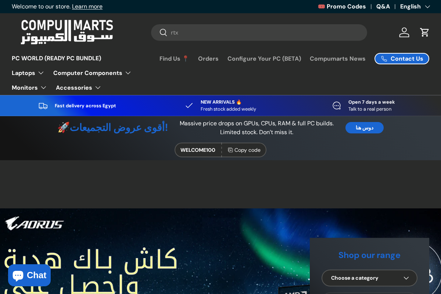Click the search magnifier icon
This screenshot has width=441, height=294.
[163, 32]
